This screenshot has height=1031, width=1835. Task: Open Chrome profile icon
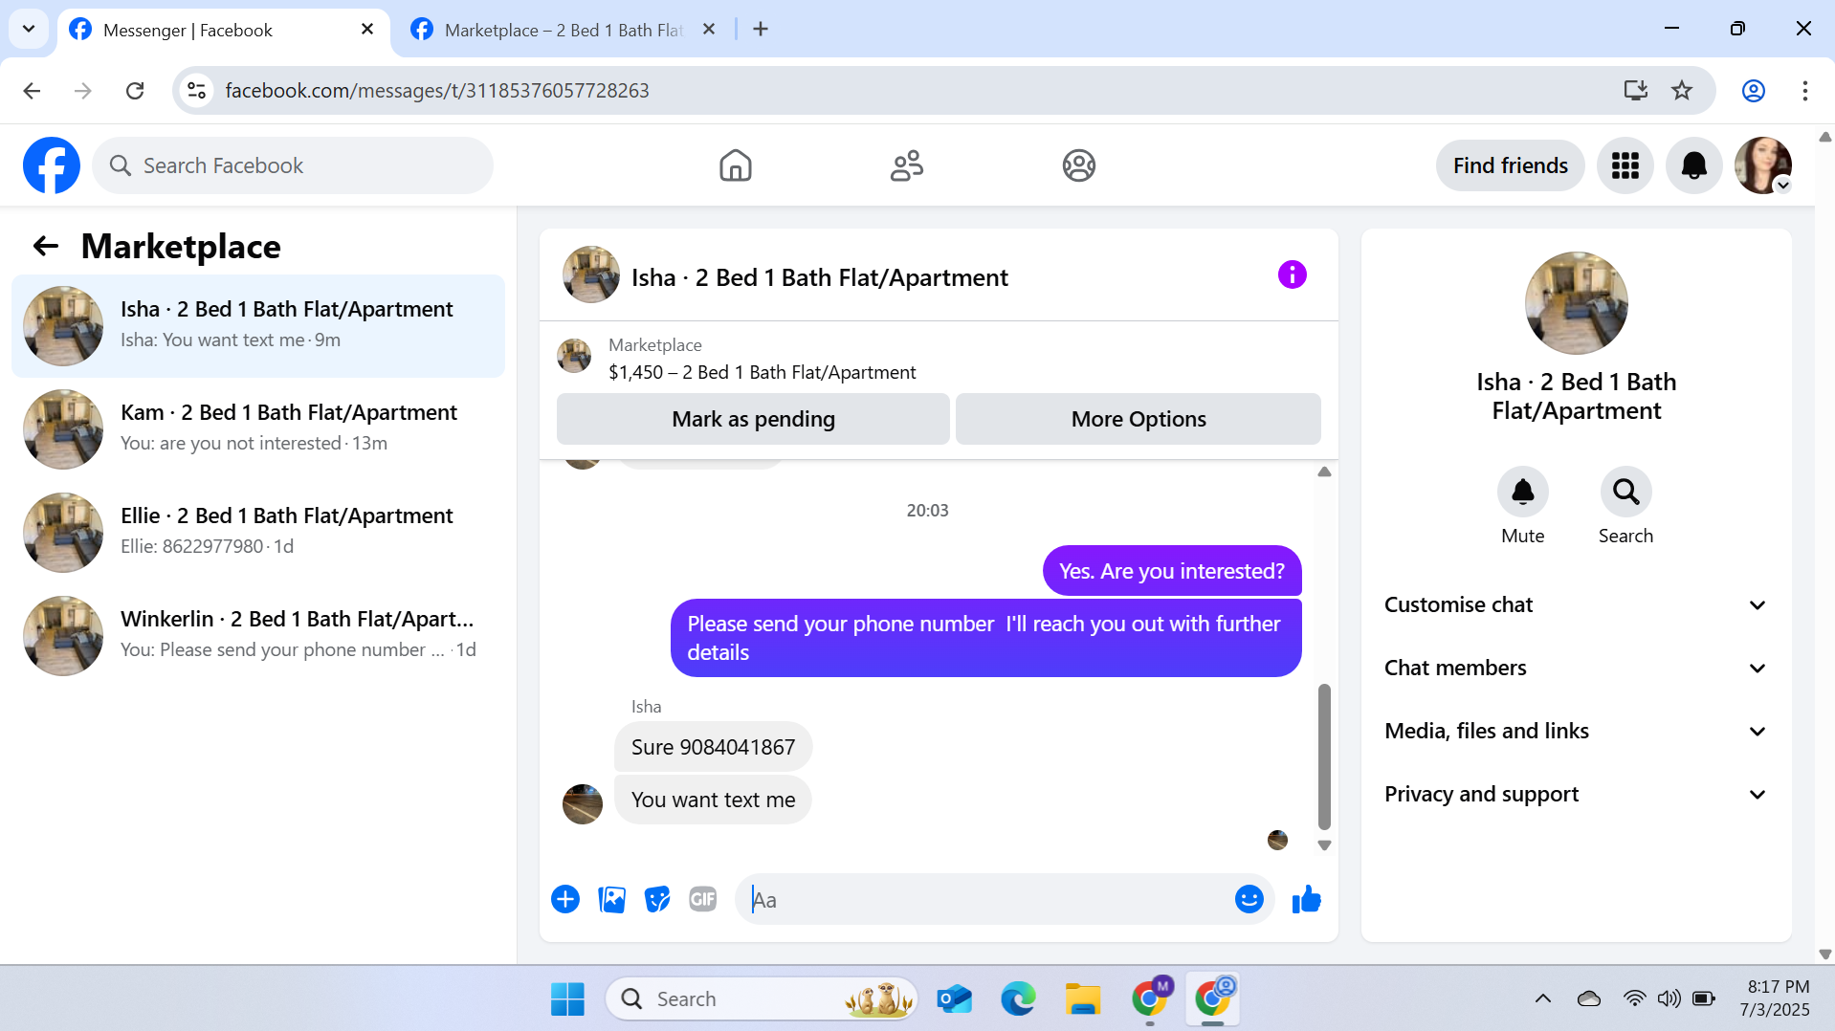pos(1753,90)
